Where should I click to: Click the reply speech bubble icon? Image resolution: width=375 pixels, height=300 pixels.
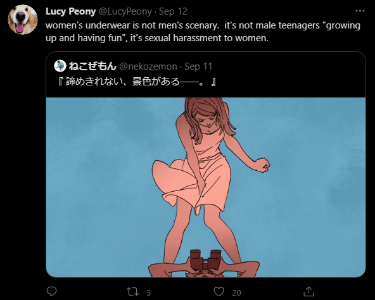(x=51, y=292)
